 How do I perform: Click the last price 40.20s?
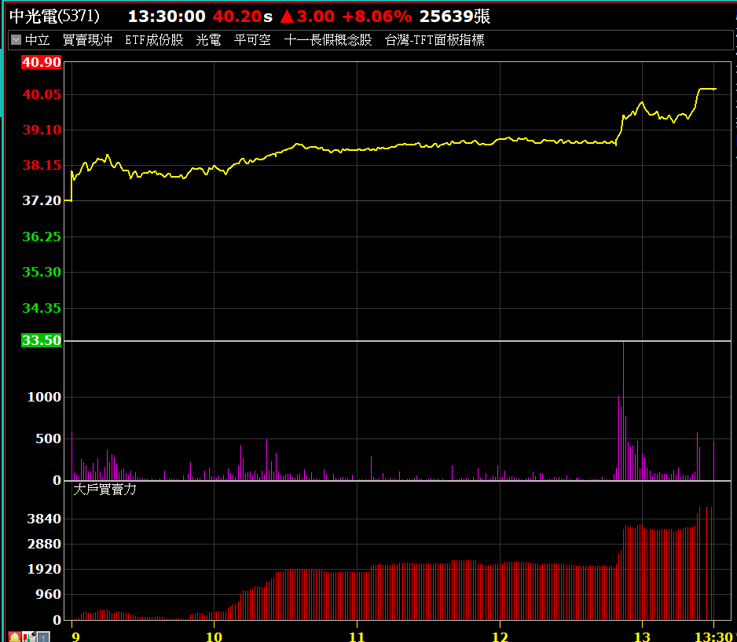point(243,17)
